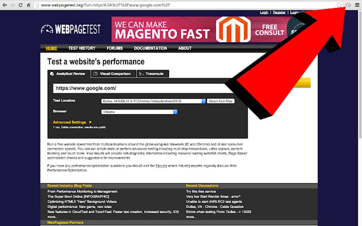Click the Visual Comparison filmstrip icon

click(95, 74)
